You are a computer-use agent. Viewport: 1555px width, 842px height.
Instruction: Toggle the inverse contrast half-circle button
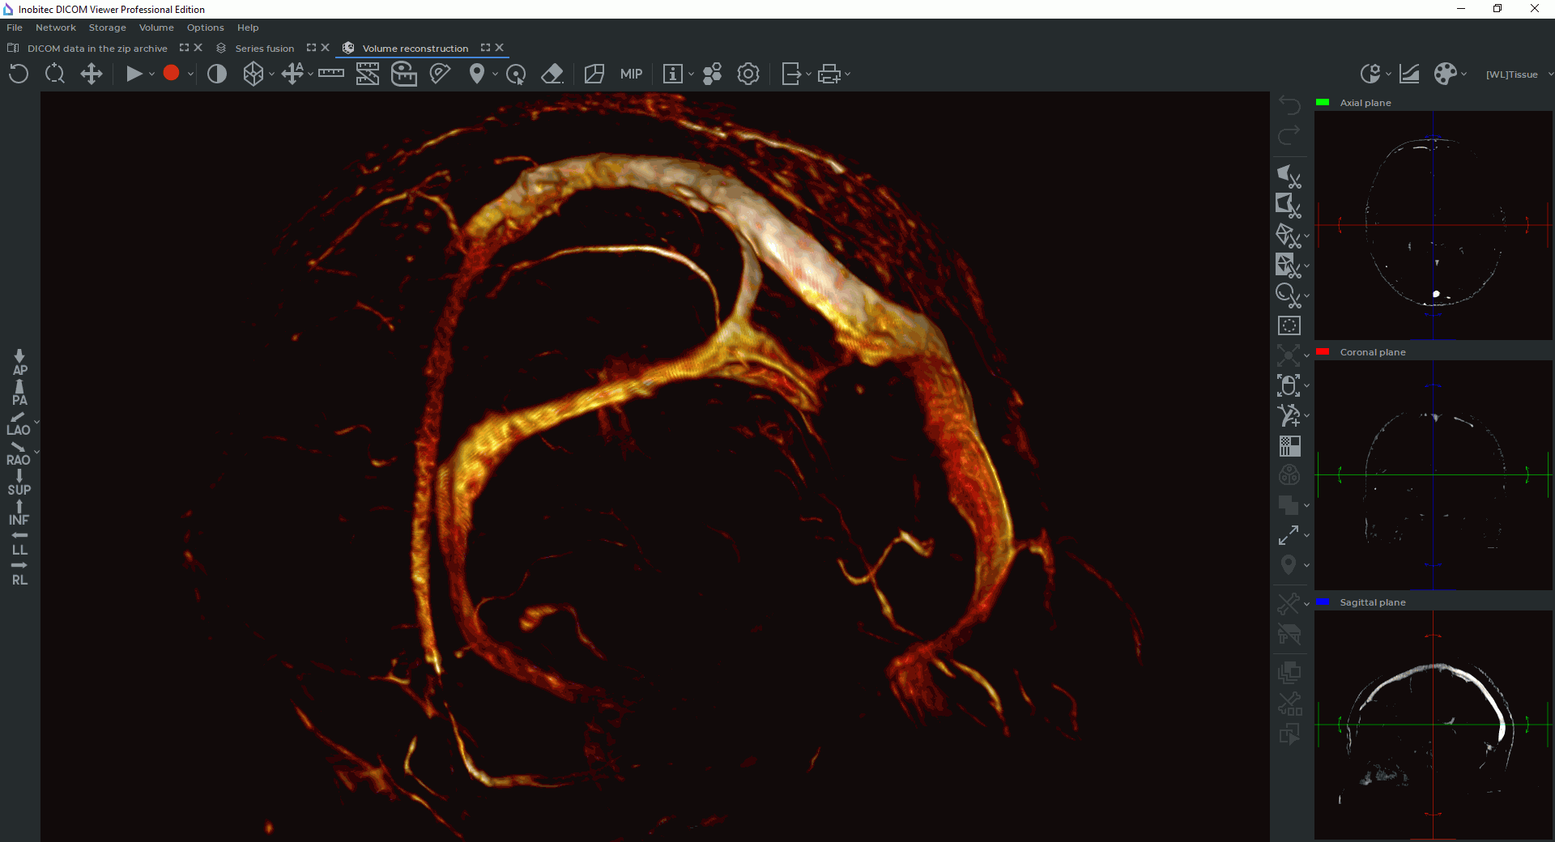point(216,74)
